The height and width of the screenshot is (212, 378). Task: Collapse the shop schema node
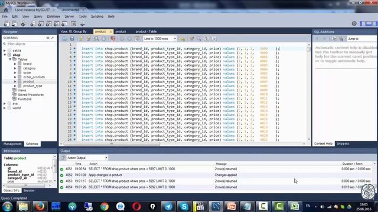tap(5, 55)
